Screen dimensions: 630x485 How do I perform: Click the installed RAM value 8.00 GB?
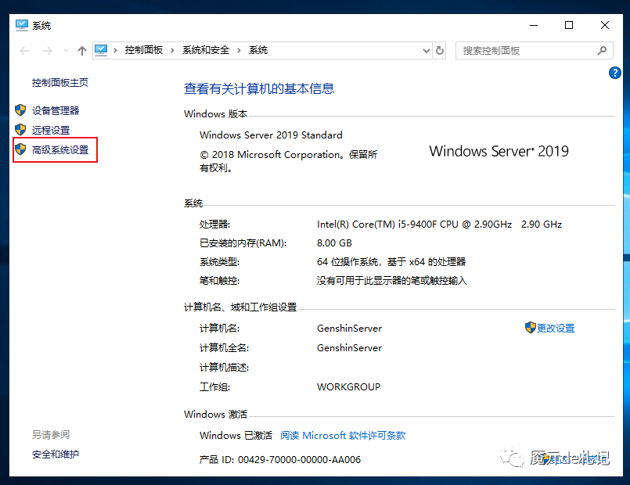[334, 243]
